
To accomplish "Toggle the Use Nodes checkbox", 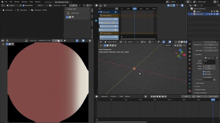I will tap(23, 5).
